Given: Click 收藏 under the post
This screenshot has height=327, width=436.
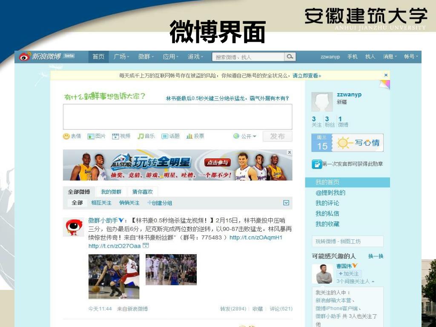Looking at the screenshot, I should point(258,309).
